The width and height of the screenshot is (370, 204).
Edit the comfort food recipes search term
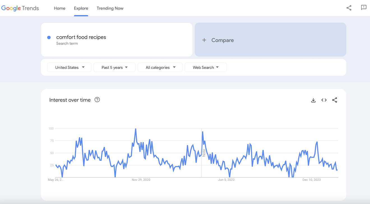click(x=81, y=37)
